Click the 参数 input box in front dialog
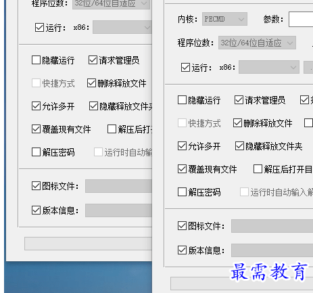This screenshot has height=293, width=313. tap(301, 19)
